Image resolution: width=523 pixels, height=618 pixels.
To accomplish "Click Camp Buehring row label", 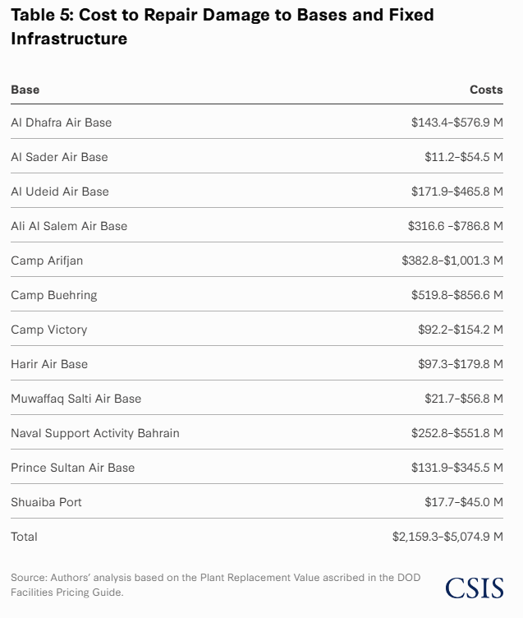I will pyautogui.click(x=54, y=295).
